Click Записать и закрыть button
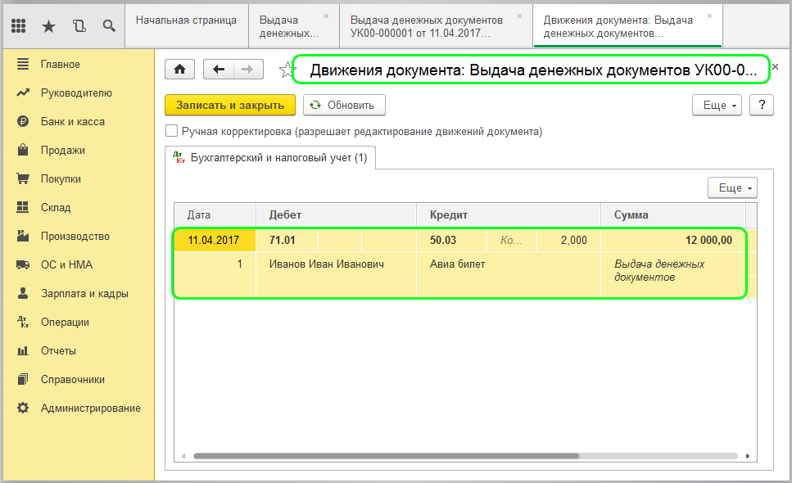The height and width of the screenshot is (483, 792). coord(230,105)
